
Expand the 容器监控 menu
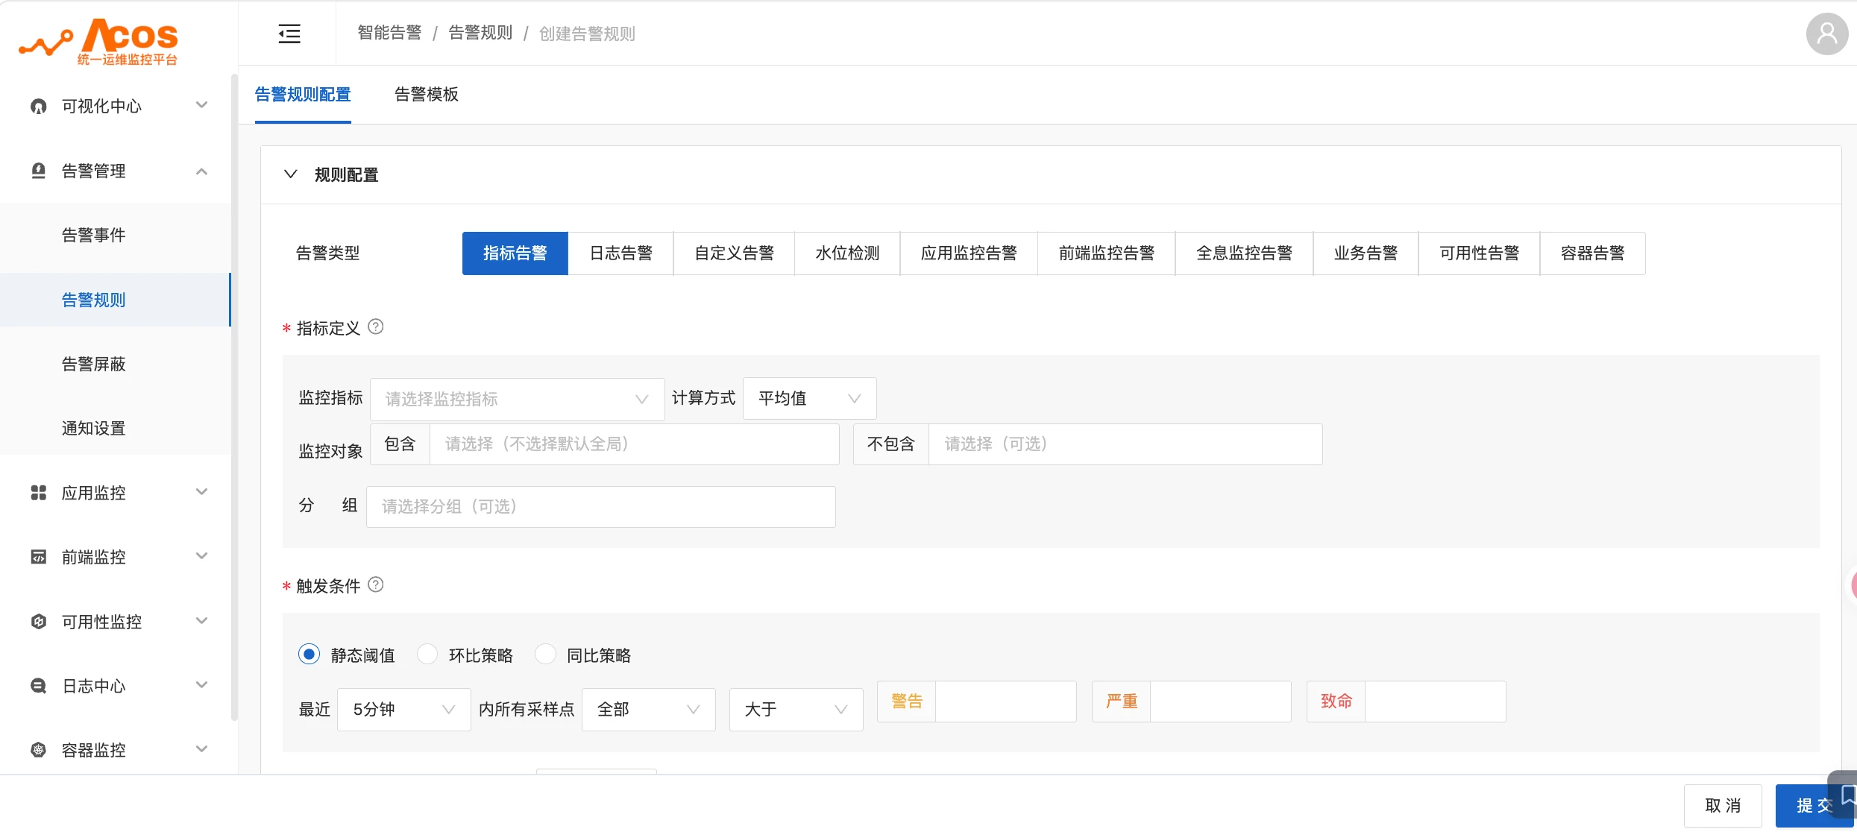201,749
